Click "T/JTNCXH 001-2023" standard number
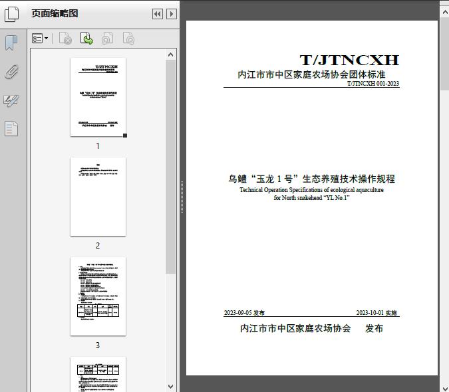The height and width of the screenshot is (392, 449). [x=373, y=83]
